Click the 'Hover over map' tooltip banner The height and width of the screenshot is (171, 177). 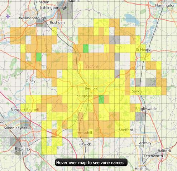click(x=91, y=162)
